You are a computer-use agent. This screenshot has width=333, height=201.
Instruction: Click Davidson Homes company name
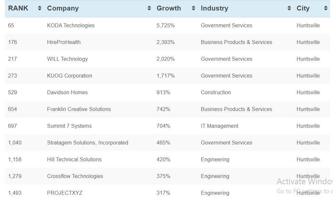click(x=67, y=93)
